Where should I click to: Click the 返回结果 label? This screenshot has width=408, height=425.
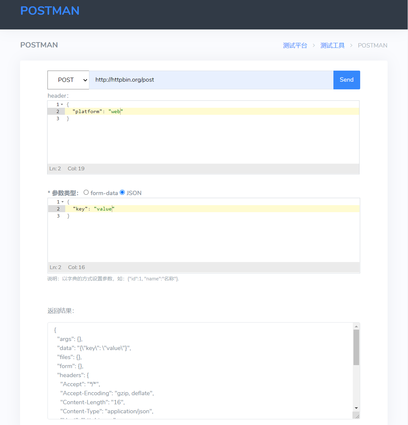61,311
